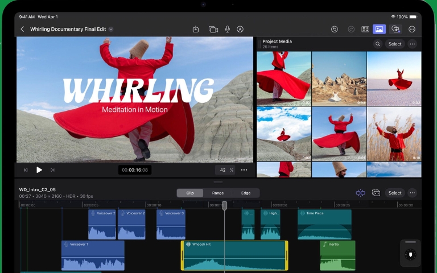Viewport: 437px width, 273px height.
Task: Switch to the Edge segment
Action: tap(246, 193)
